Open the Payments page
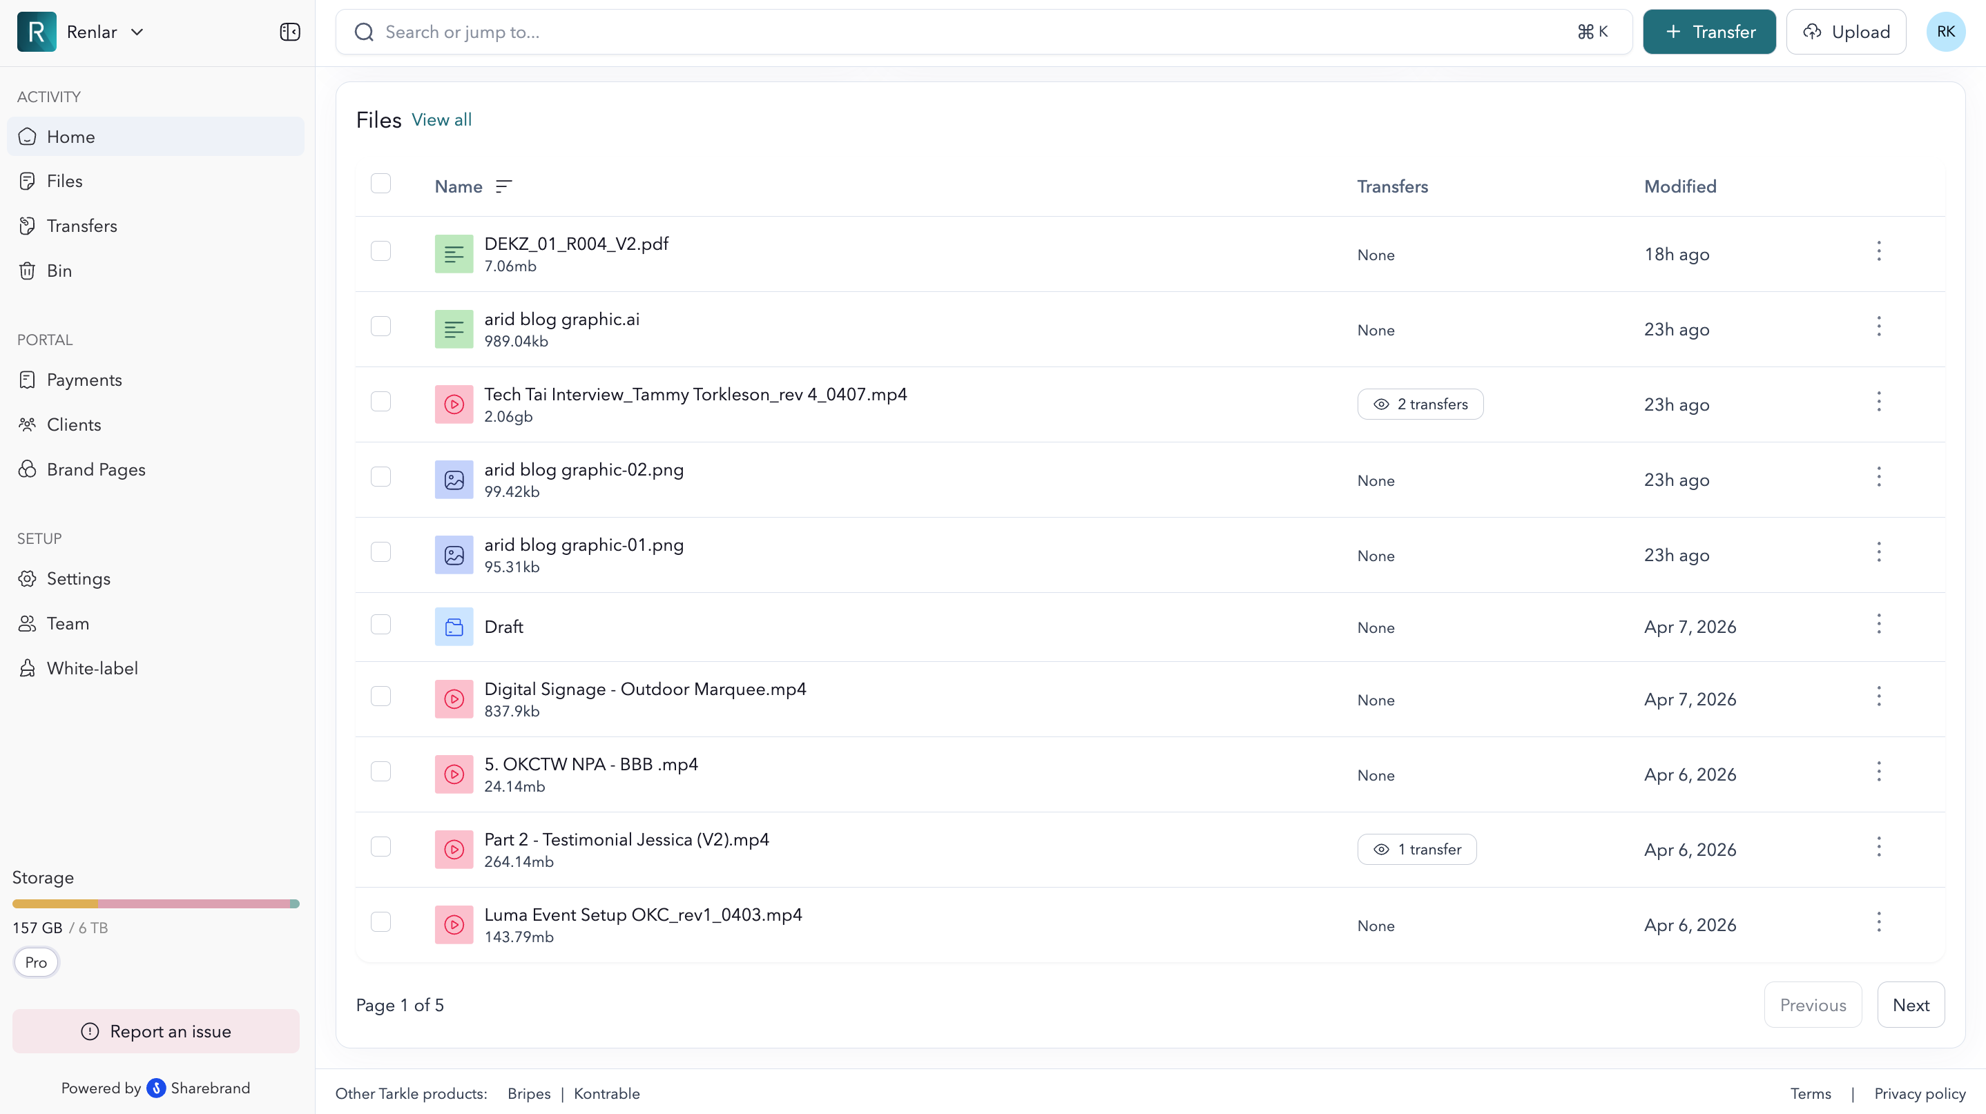This screenshot has height=1114, width=1986. click(x=84, y=379)
